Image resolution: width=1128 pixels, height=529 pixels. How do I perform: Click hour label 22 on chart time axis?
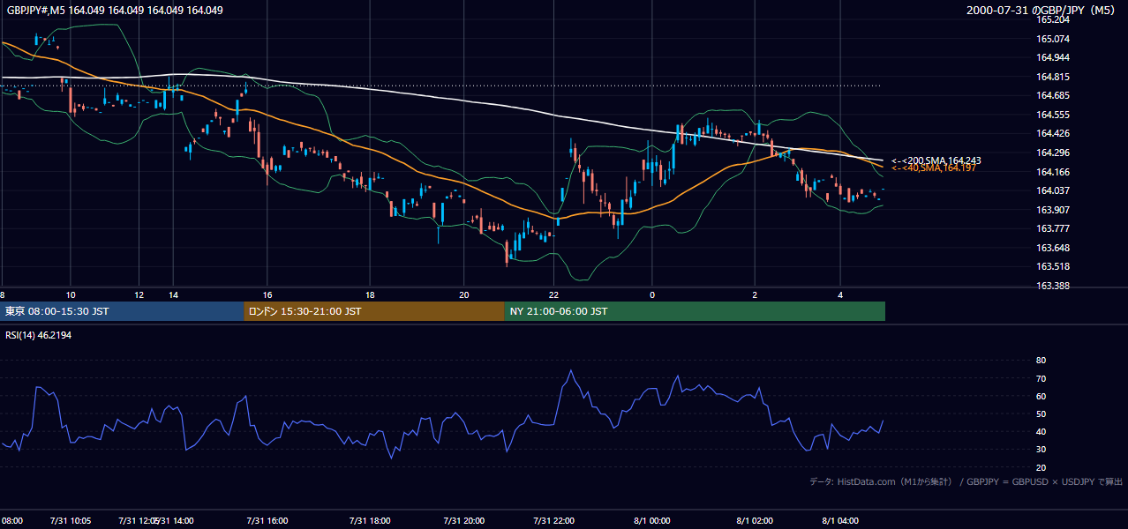[x=553, y=294]
